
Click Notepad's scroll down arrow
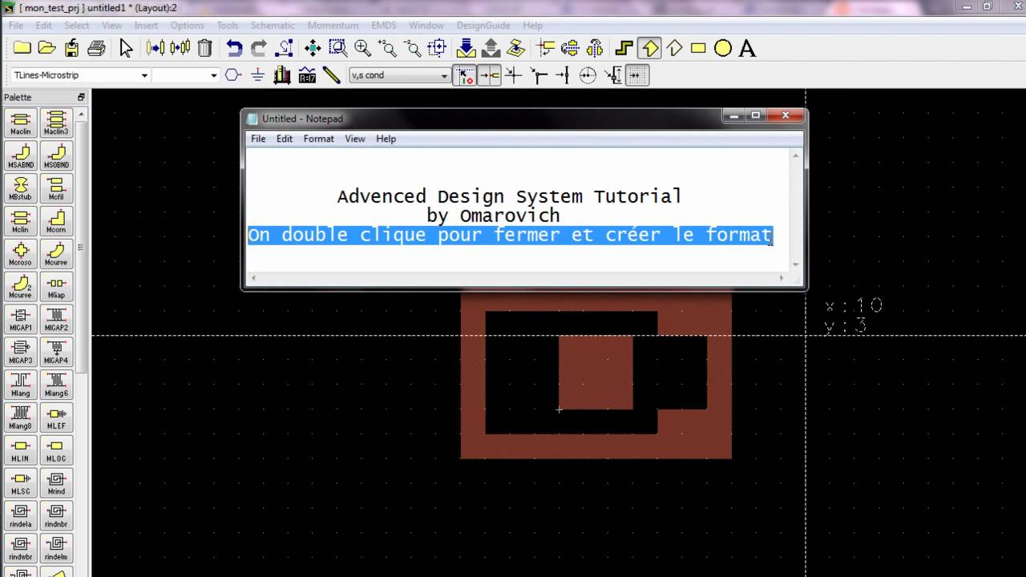click(796, 264)
